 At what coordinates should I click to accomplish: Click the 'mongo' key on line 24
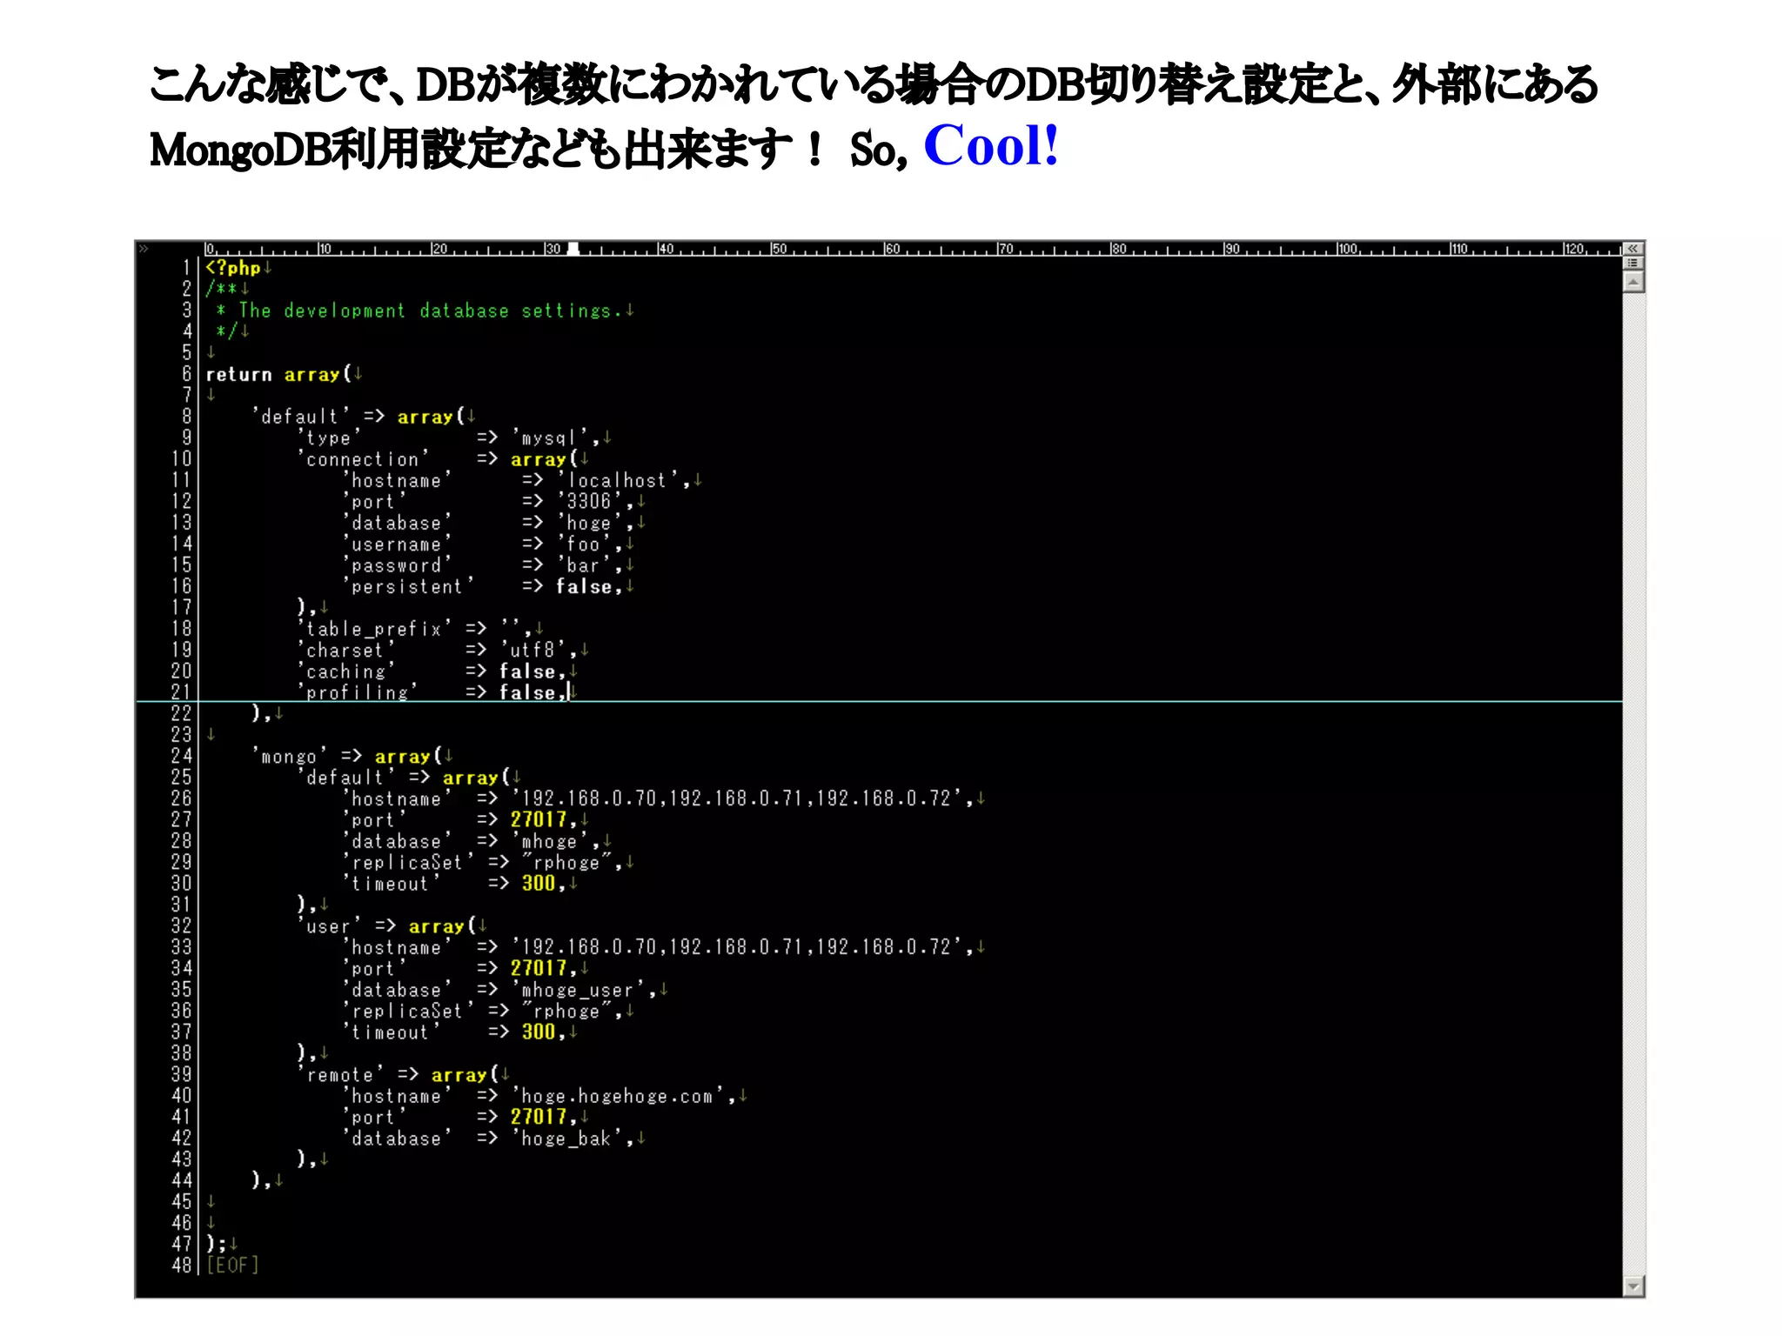[x=290, y=756]
